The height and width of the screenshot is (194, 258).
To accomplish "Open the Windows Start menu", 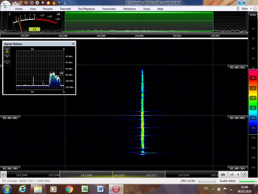I will [6, 189].
